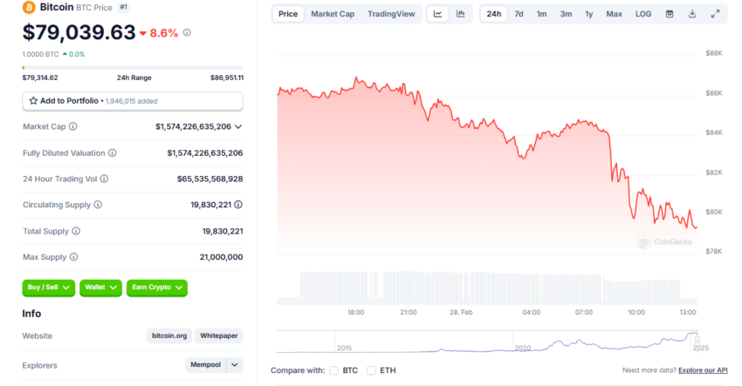742x386 pixels.
Task: Click info icon next to Circulating Supply value
Action: [x=238, y=205]
